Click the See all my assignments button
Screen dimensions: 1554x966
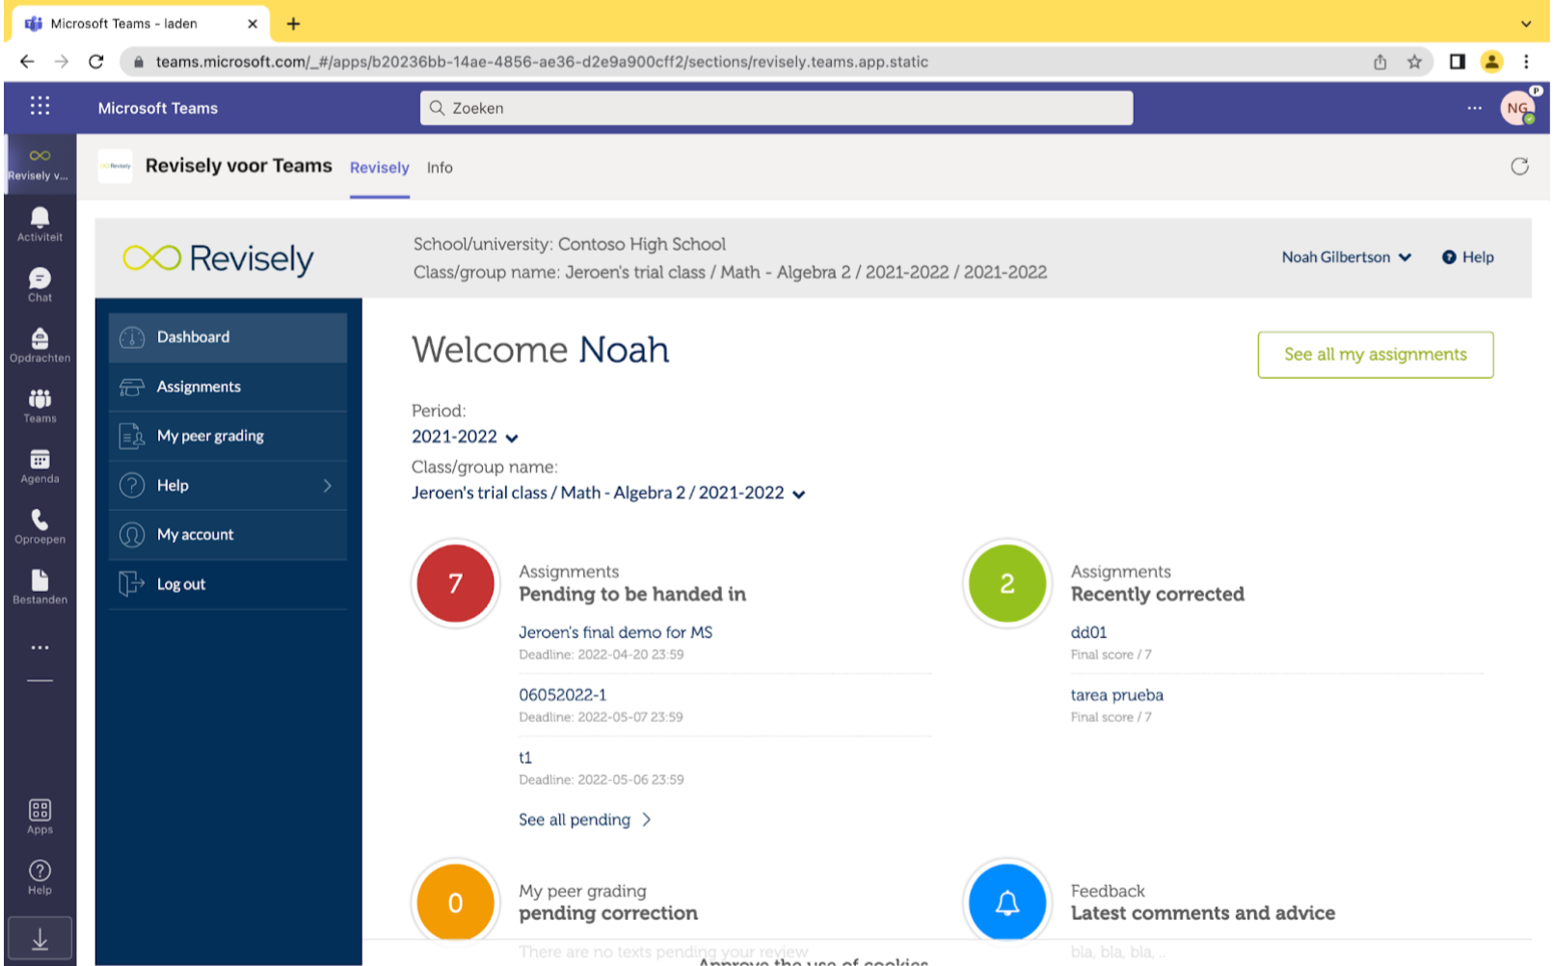coord(1375,355)
